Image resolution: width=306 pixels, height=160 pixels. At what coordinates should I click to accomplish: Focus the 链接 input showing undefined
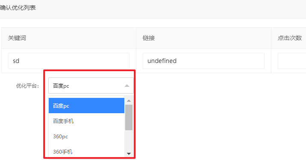(x=203, y=61)
